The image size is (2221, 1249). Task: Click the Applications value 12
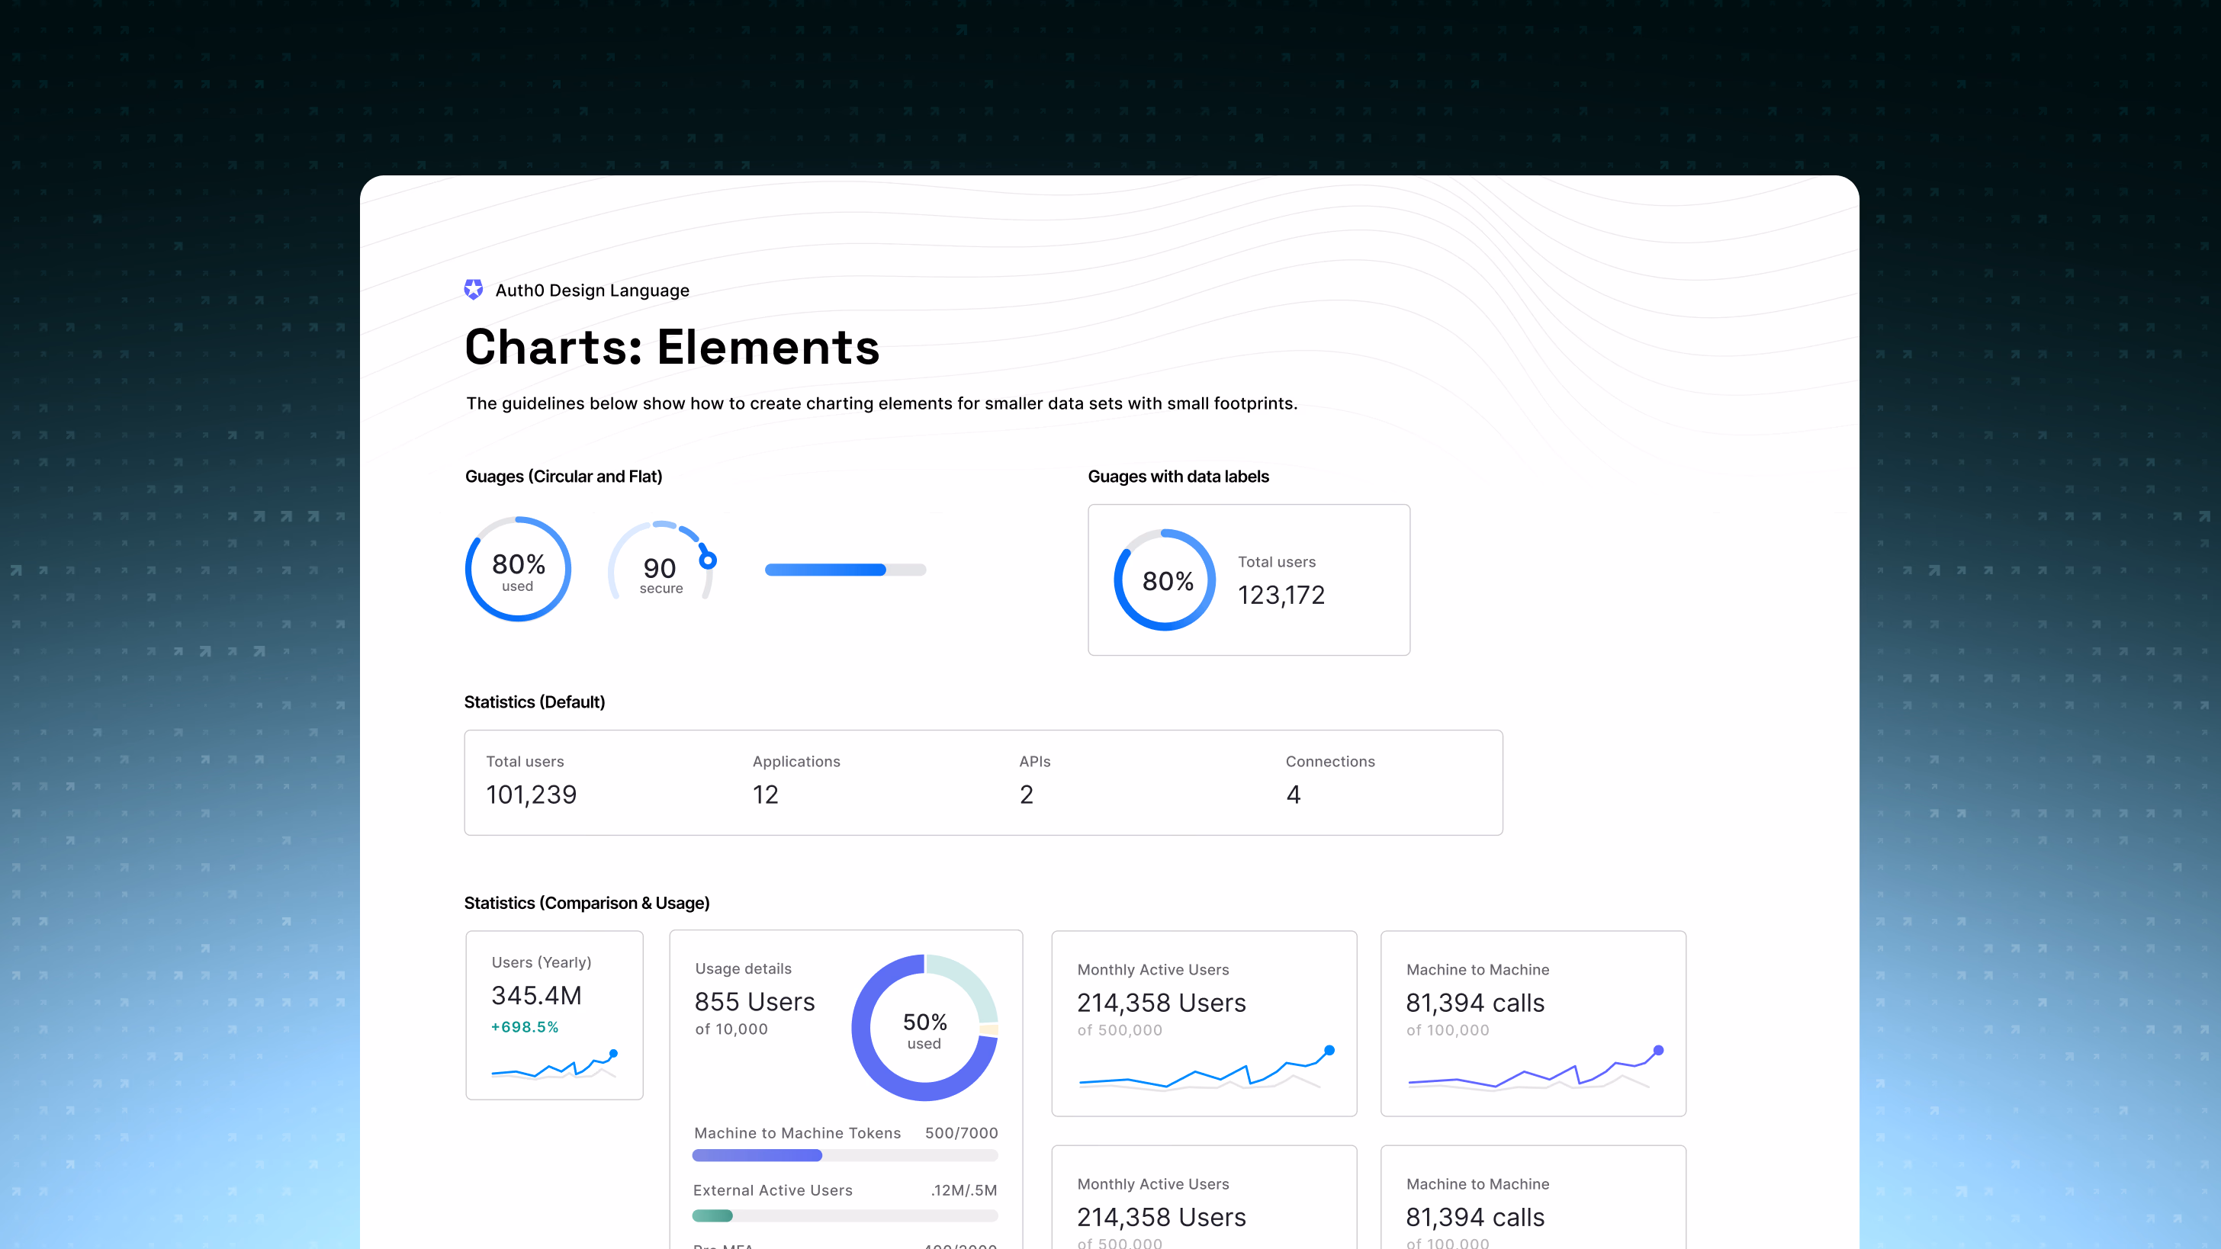coord(765,794)
